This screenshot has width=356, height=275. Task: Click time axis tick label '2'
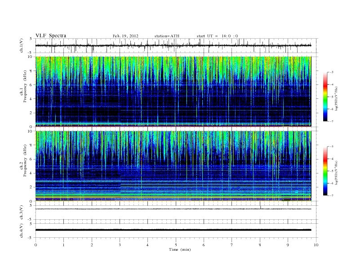92,245
